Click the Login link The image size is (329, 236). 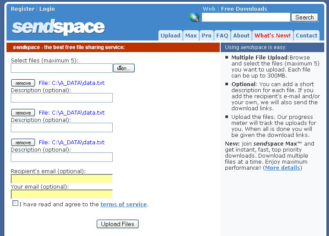[47, 9]
